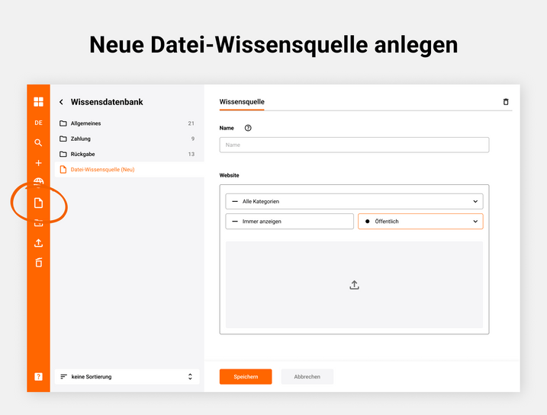Switch language via the DE sidebar item
Image resolution: width=547 pixels, height=415 pixels.
pos(38,123)
